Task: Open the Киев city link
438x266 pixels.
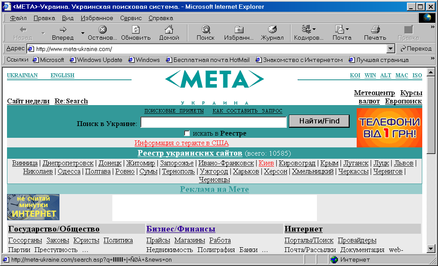Action: 266,163
